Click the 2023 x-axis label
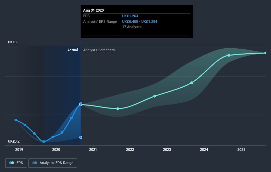The height and width of the screenshot is (172, 271). pyautogui.click(x=167, y=150)
